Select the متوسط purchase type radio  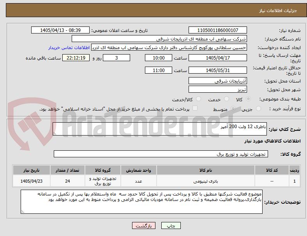(x=233, y=108)
